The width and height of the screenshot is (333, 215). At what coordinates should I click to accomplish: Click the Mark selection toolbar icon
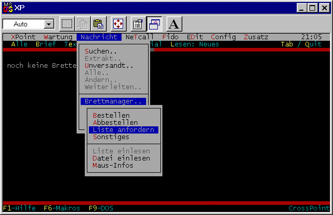(67, 24)
